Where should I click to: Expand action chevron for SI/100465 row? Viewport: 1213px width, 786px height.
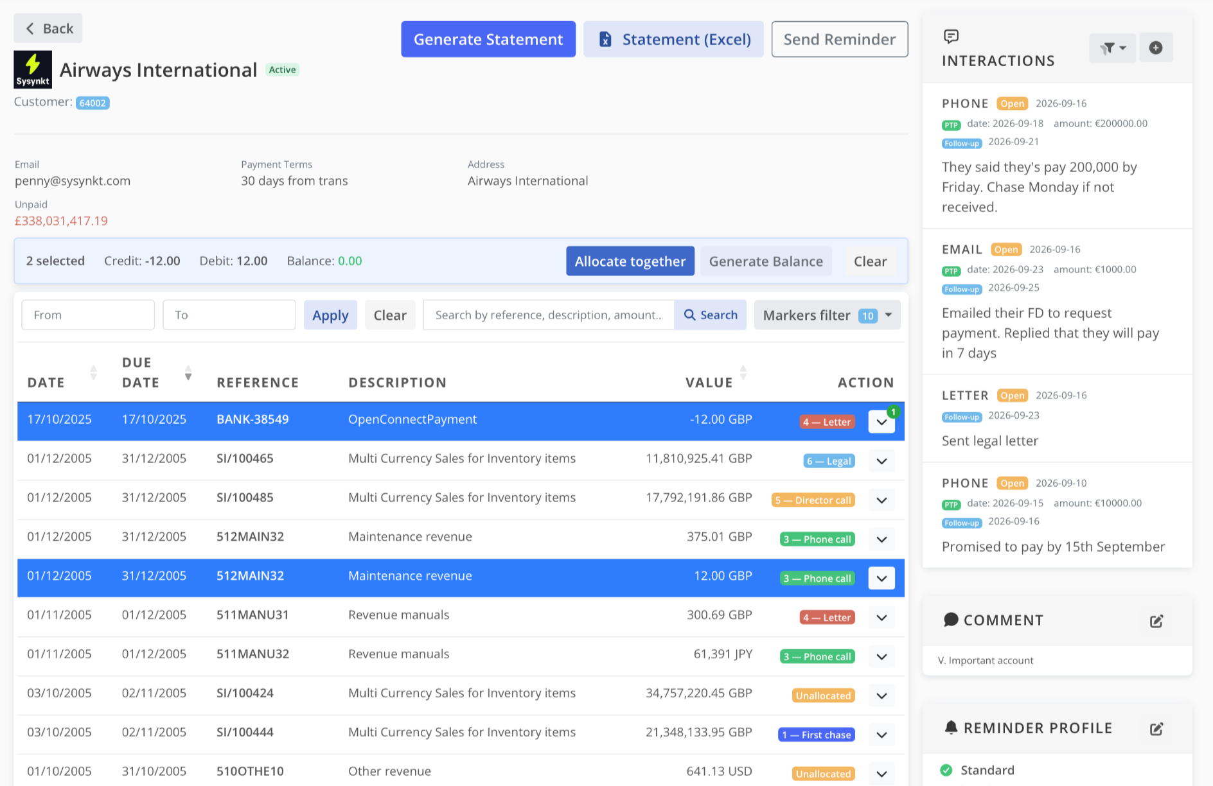pos(881,461)
